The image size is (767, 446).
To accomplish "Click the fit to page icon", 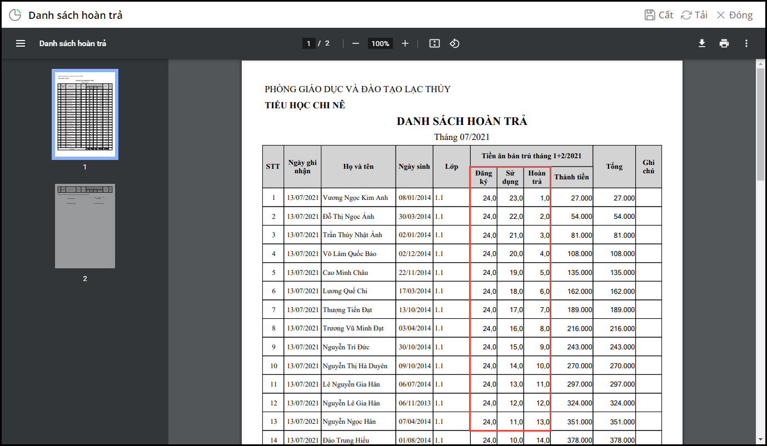I will click(x=435, y=43).
